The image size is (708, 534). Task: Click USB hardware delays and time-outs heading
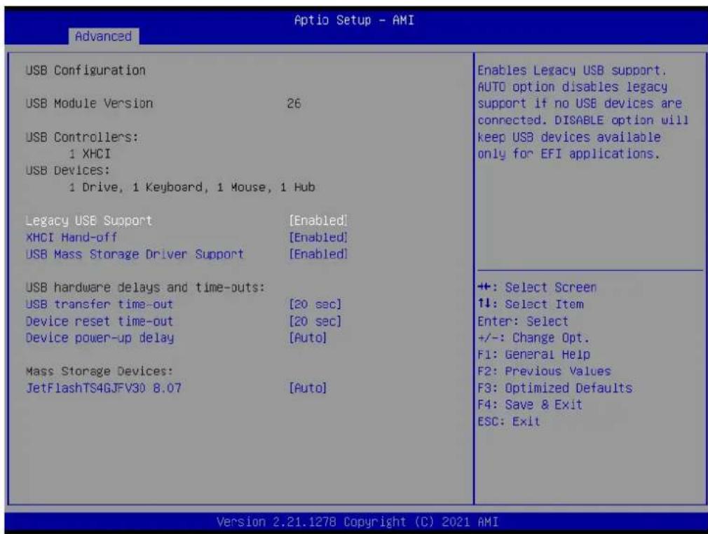(x=145, y=287)
